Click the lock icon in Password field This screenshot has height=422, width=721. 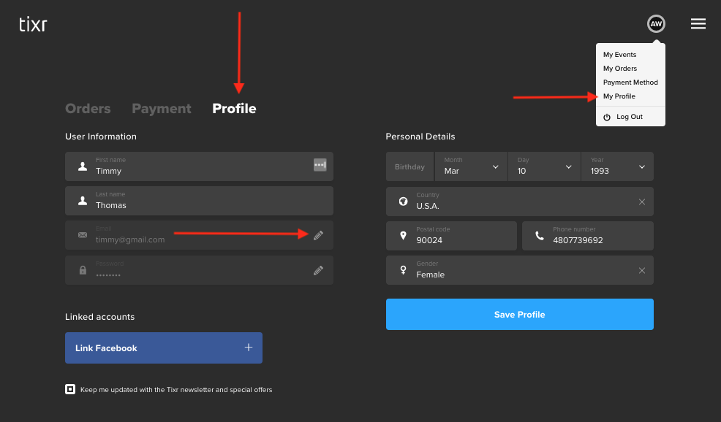pyautogui.click(x=83, y=270)
